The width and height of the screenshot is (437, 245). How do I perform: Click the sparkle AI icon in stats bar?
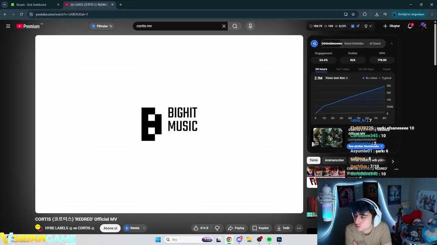[x=370, y=26]
